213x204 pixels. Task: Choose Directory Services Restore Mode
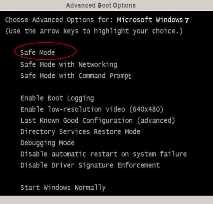pyautogui.click(x=80, y=132)
